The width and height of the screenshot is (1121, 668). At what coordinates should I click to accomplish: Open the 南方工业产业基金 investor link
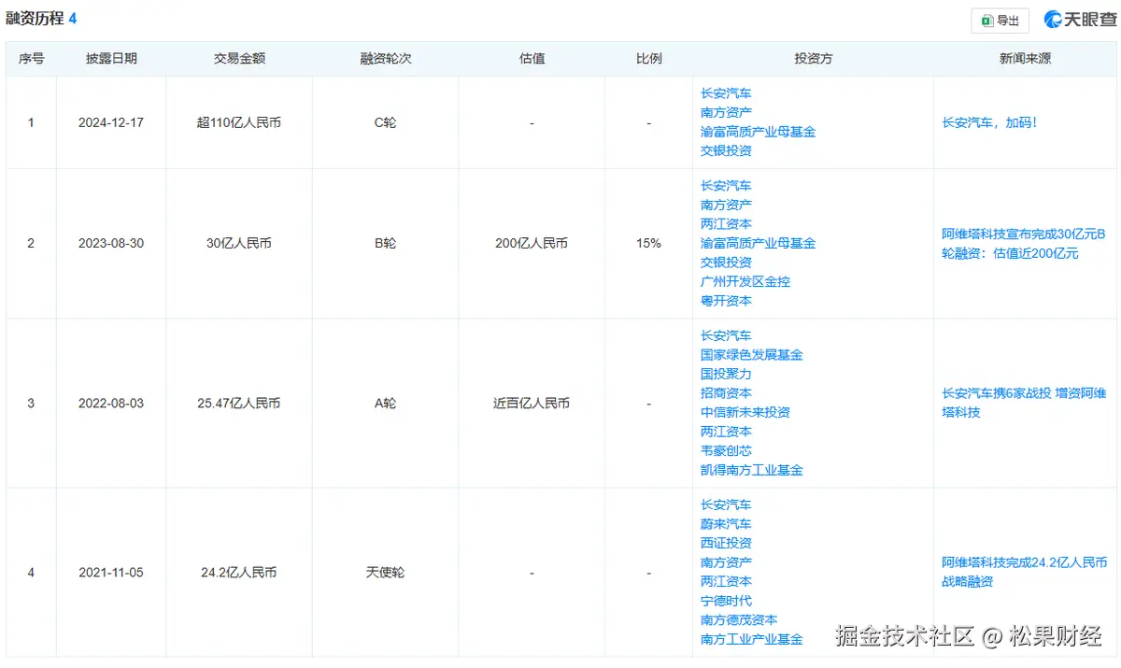click(752, 639)
